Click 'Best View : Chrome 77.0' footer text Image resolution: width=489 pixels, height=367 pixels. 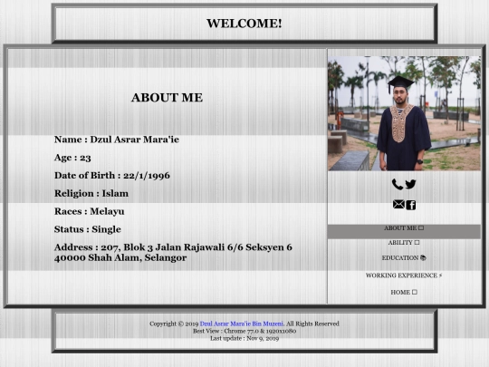[244, 331]
